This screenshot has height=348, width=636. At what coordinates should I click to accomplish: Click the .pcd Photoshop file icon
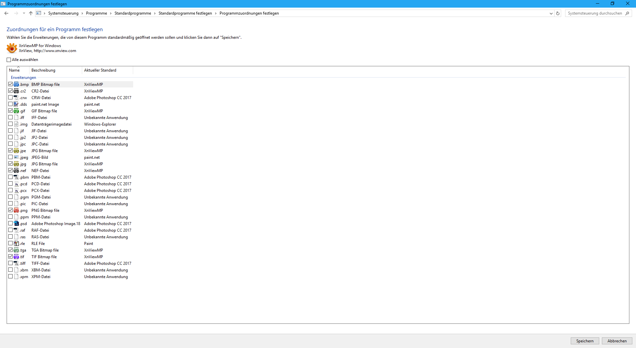tap(16, 184)
